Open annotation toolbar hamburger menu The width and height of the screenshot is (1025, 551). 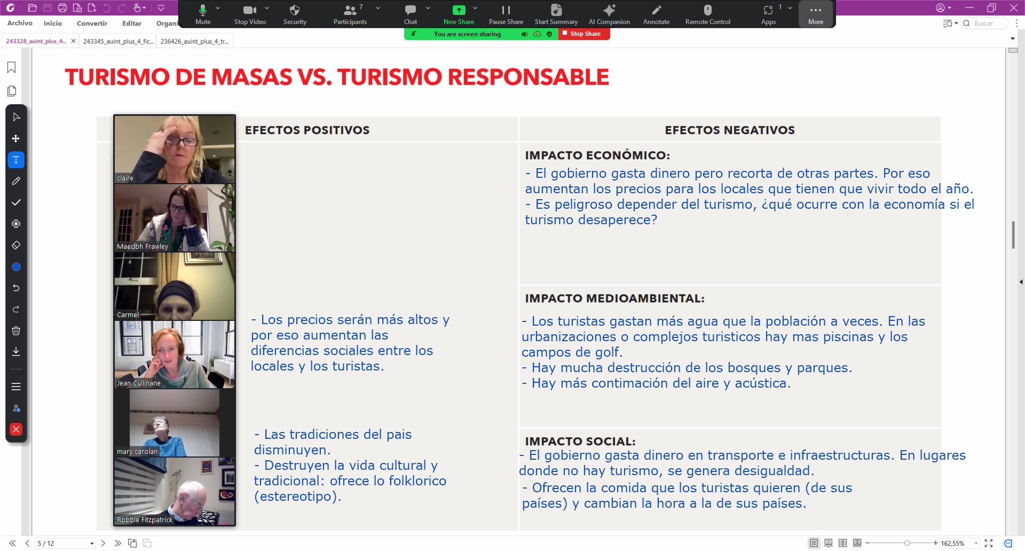(x=16, y=387)
